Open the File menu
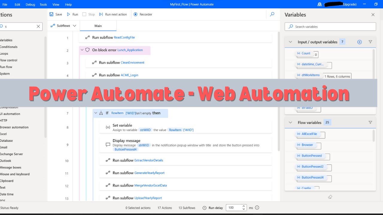The width and height of the screenshot is (383, 215). click(x=5, y=4)
